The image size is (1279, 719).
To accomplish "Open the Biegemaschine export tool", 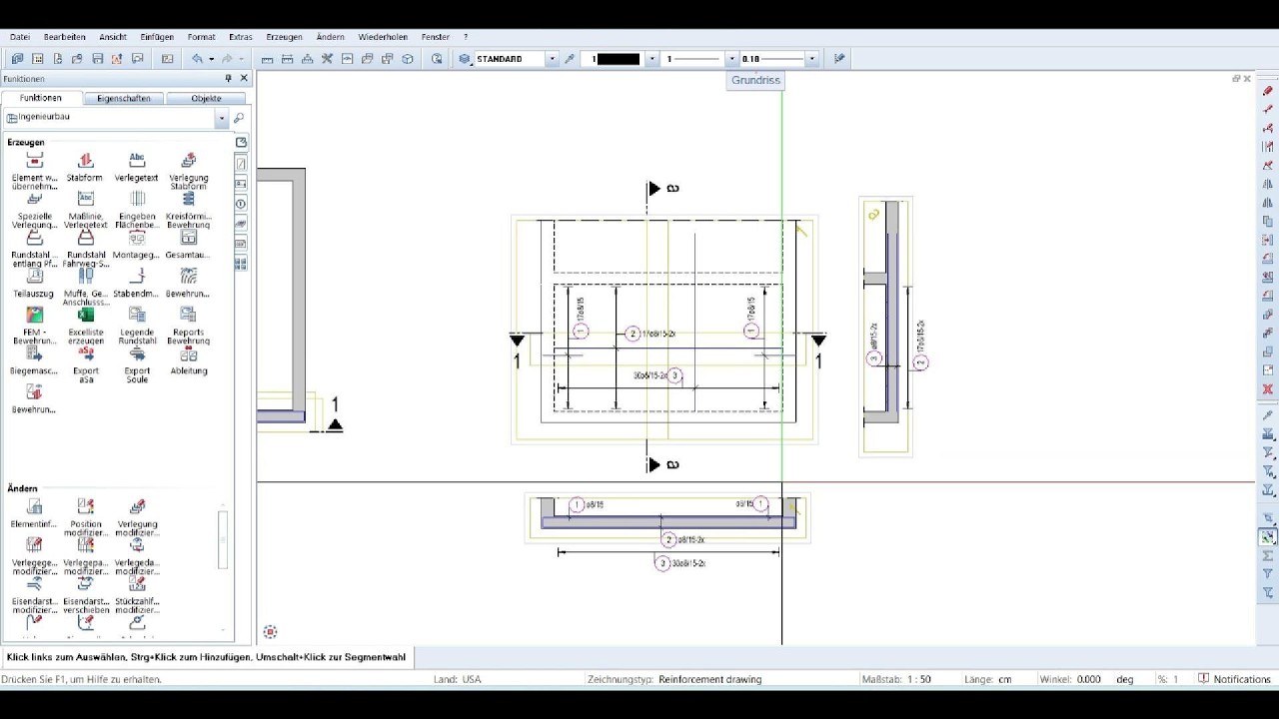I will point(34,359).
